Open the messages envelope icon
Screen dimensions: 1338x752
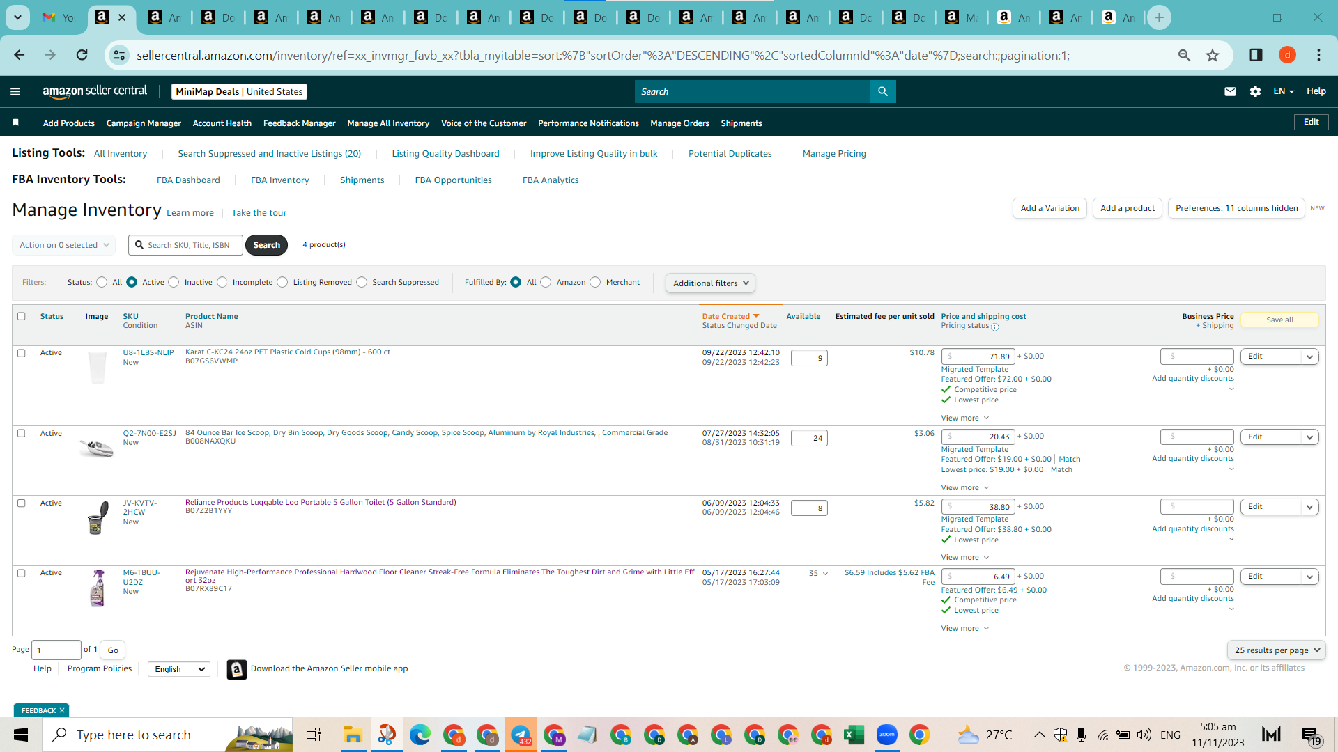coord(1230,91)
